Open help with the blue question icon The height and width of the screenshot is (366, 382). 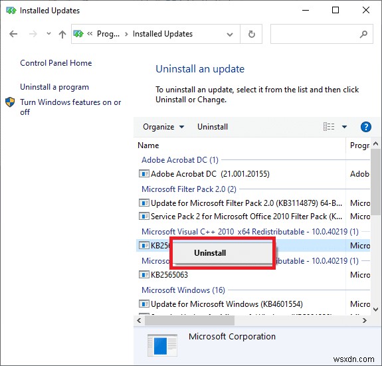365,127
